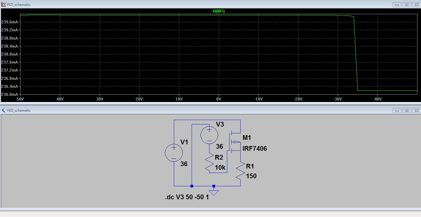Select resistor R1 symbol

coord(240,170)
